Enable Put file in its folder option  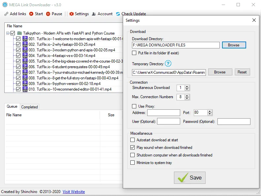point(134,53)
